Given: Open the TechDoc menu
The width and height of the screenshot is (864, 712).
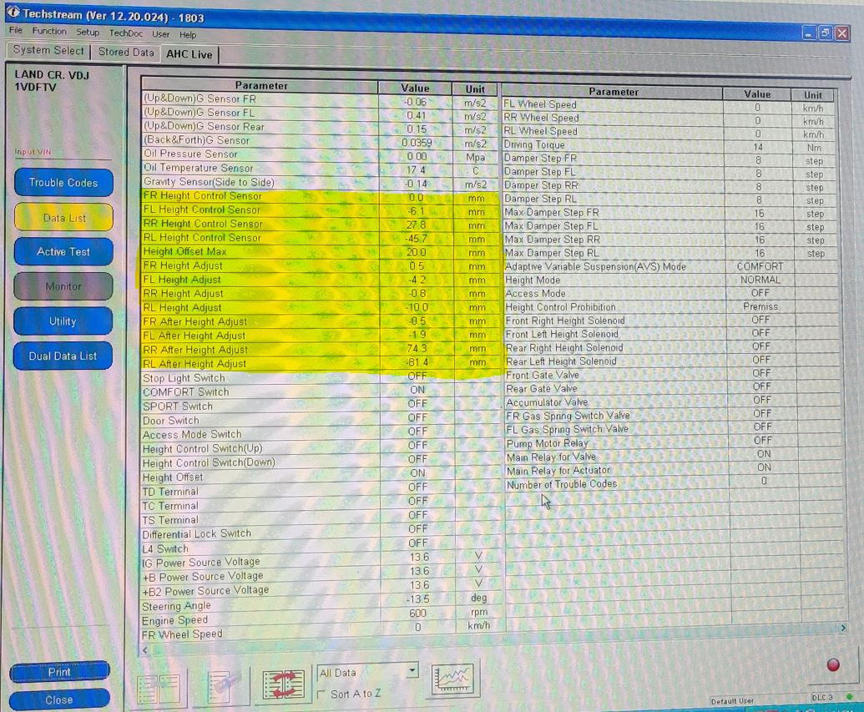Looking at the screenshot, I should pos(125,33).
